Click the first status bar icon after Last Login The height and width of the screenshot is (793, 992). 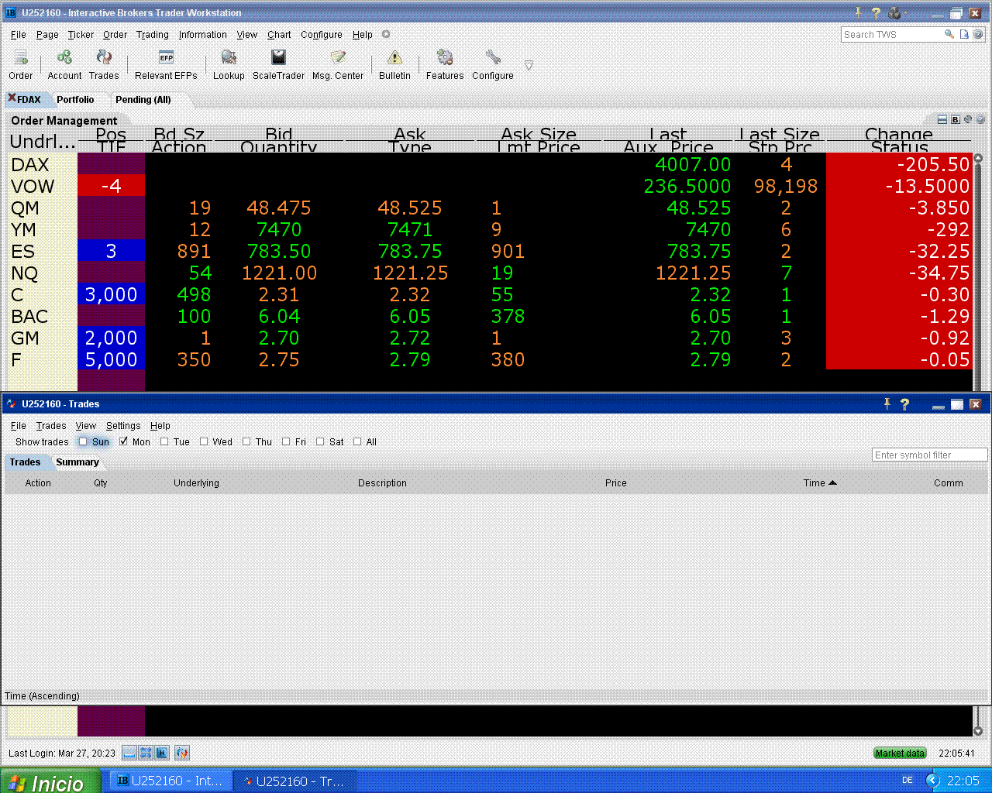tap(129, 753)
